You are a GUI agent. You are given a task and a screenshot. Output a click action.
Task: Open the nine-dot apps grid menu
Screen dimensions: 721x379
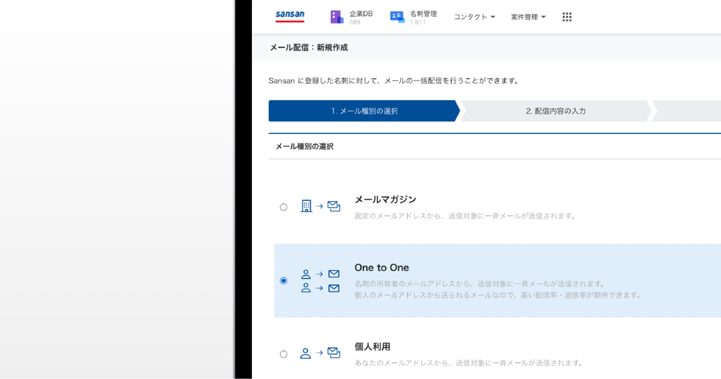[x=567, y=17]
